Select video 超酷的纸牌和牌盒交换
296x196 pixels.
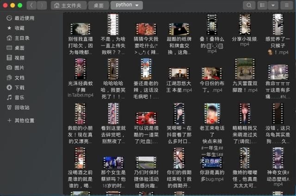point(179,39)
